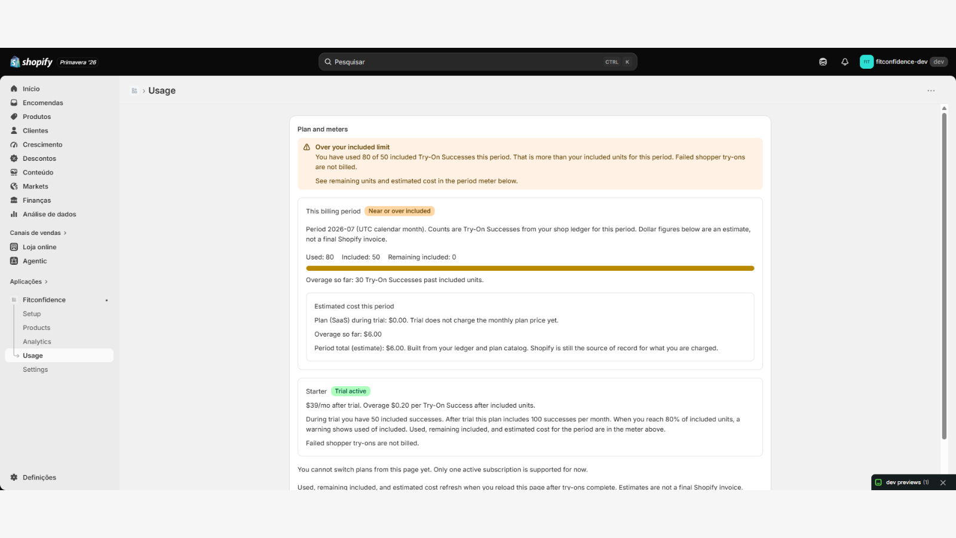Open the Fitconfidence Products page

36,328
